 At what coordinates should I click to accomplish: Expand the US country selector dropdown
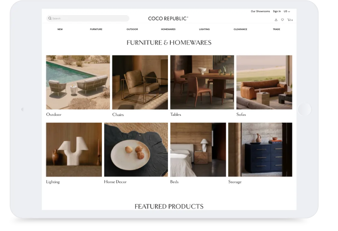[286, 11]
